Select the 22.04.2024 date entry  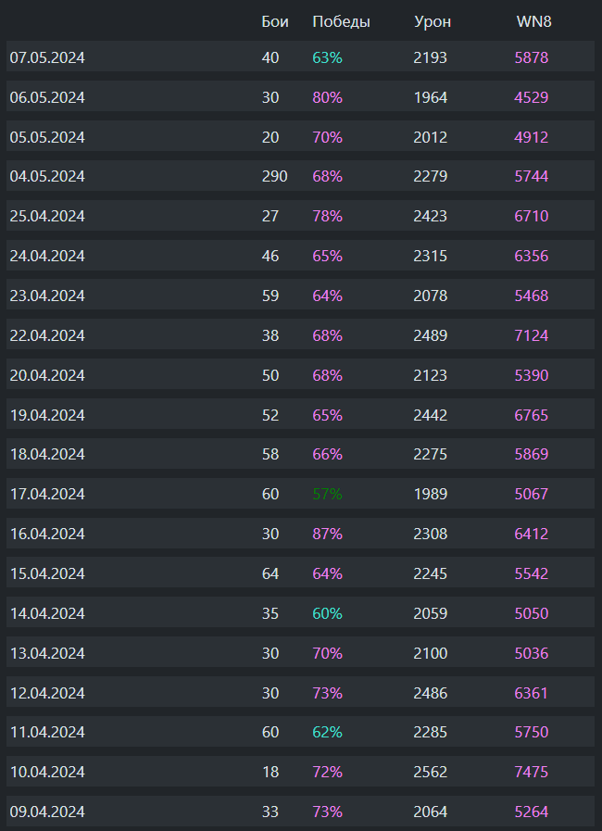47,335
